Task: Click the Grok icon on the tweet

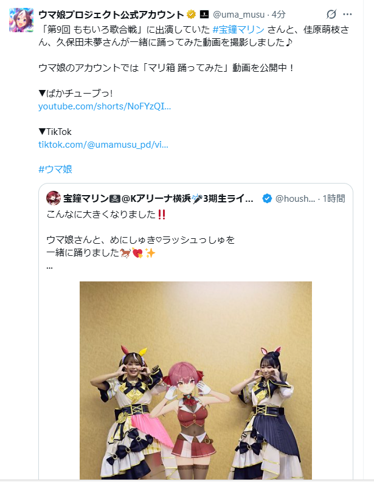Action: (331, 14)
